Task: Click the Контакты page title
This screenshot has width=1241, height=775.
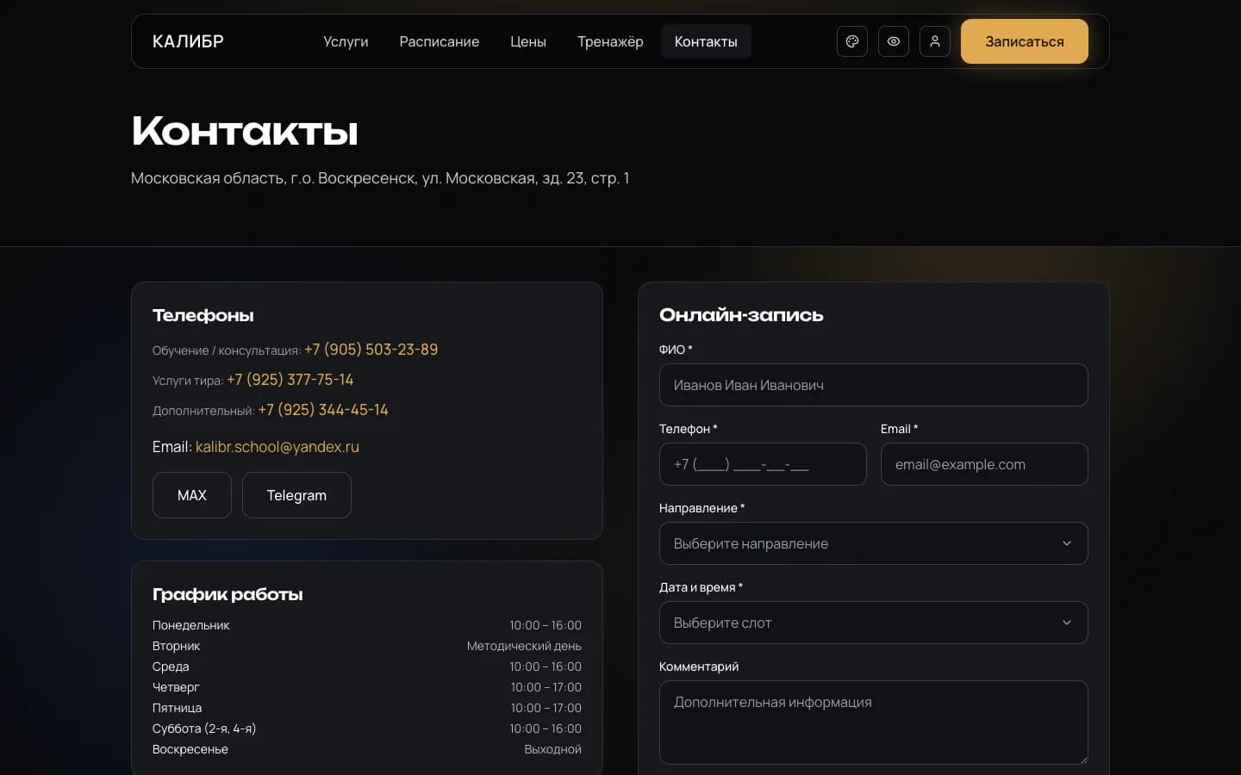Action: [245, 131]
